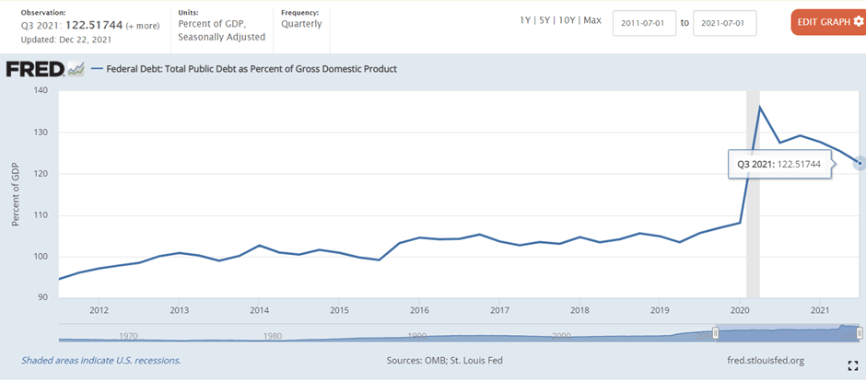Click the right range slider handle

[860, 333]
